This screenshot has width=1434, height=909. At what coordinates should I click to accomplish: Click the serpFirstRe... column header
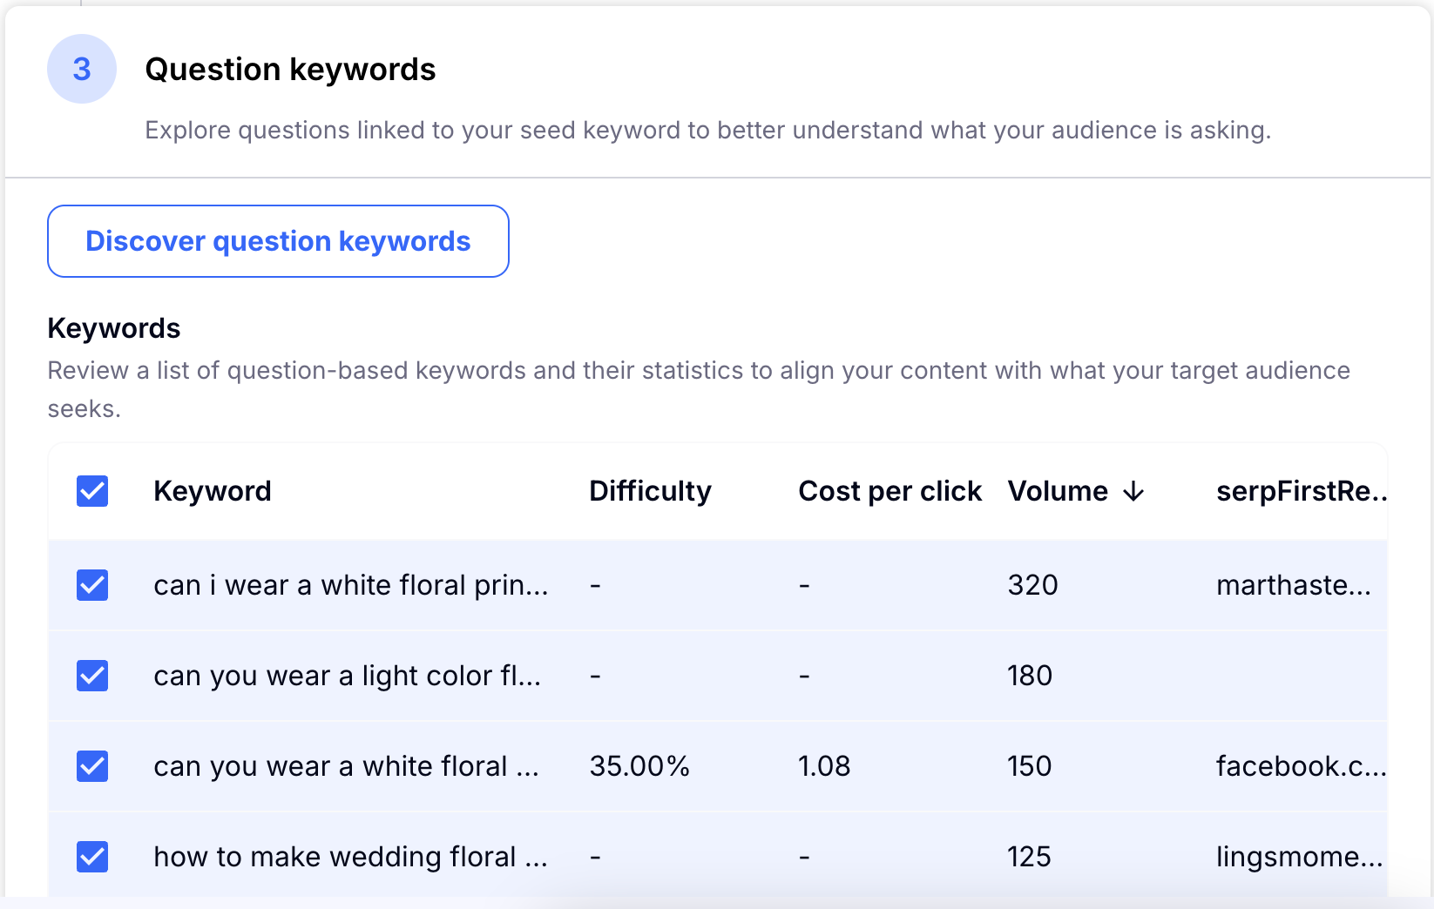pyautogui.click(x=1301, y=491)
